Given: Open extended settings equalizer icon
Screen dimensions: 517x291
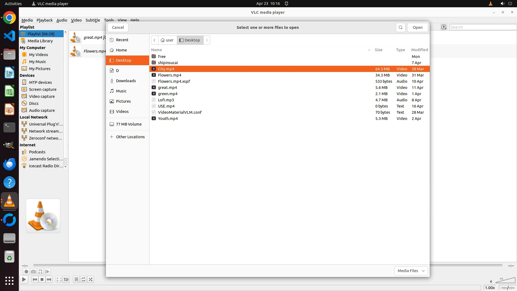Looking at the screenshot, I should [66, 279].
